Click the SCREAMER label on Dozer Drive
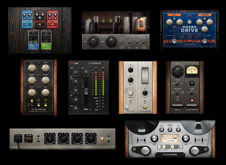This screenshot has width=226, height=165. [x=205, y=15]
